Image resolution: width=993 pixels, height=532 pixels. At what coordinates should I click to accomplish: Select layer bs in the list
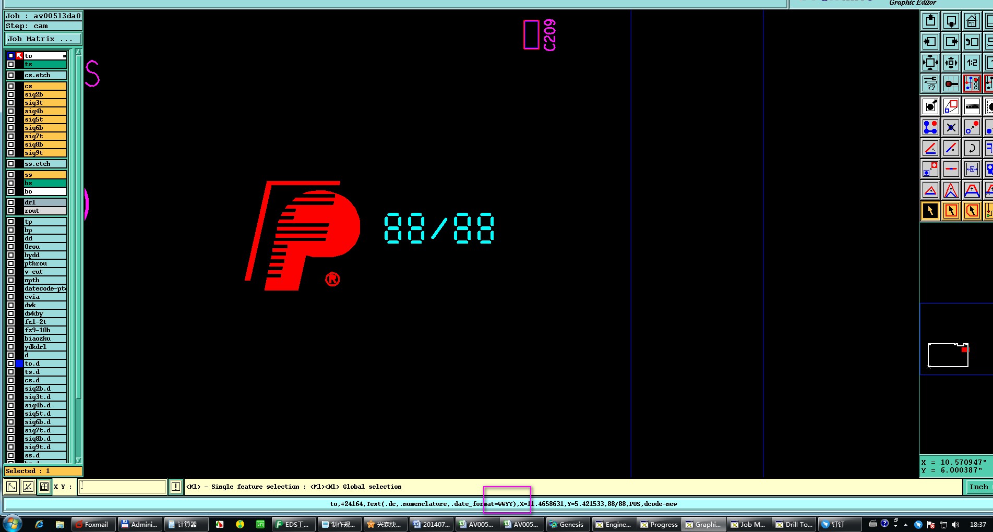click(x=45, y=183)
